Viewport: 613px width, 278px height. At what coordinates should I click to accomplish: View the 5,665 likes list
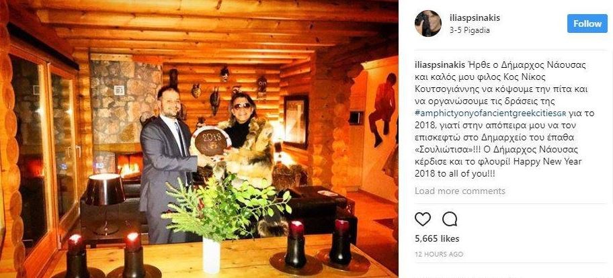437,238
